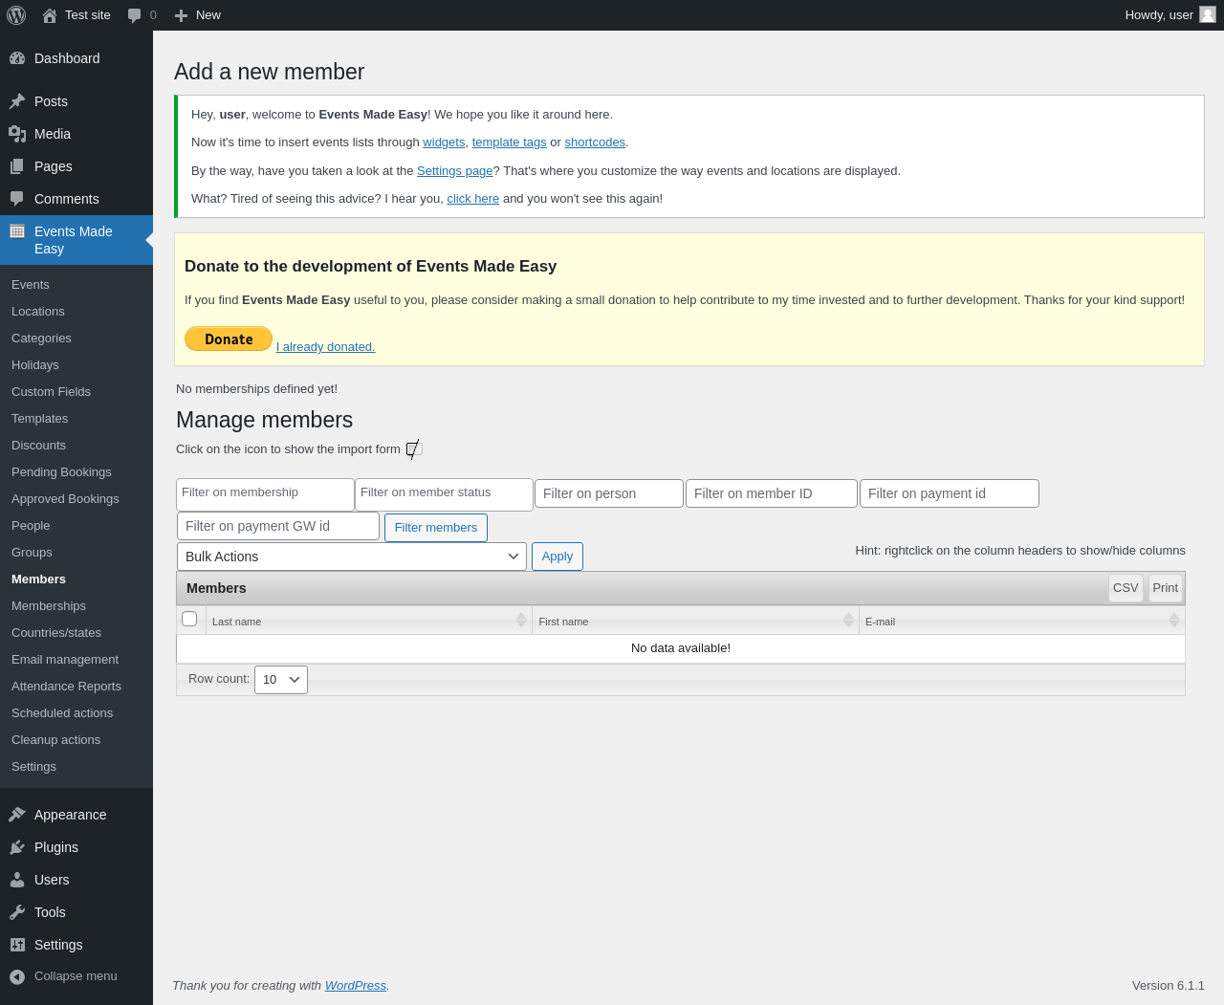Apply the selected bulk action
1224x1005 pixels.
tap(557, 557)
